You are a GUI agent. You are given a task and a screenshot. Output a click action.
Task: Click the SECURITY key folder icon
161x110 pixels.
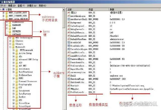[10, 31]
